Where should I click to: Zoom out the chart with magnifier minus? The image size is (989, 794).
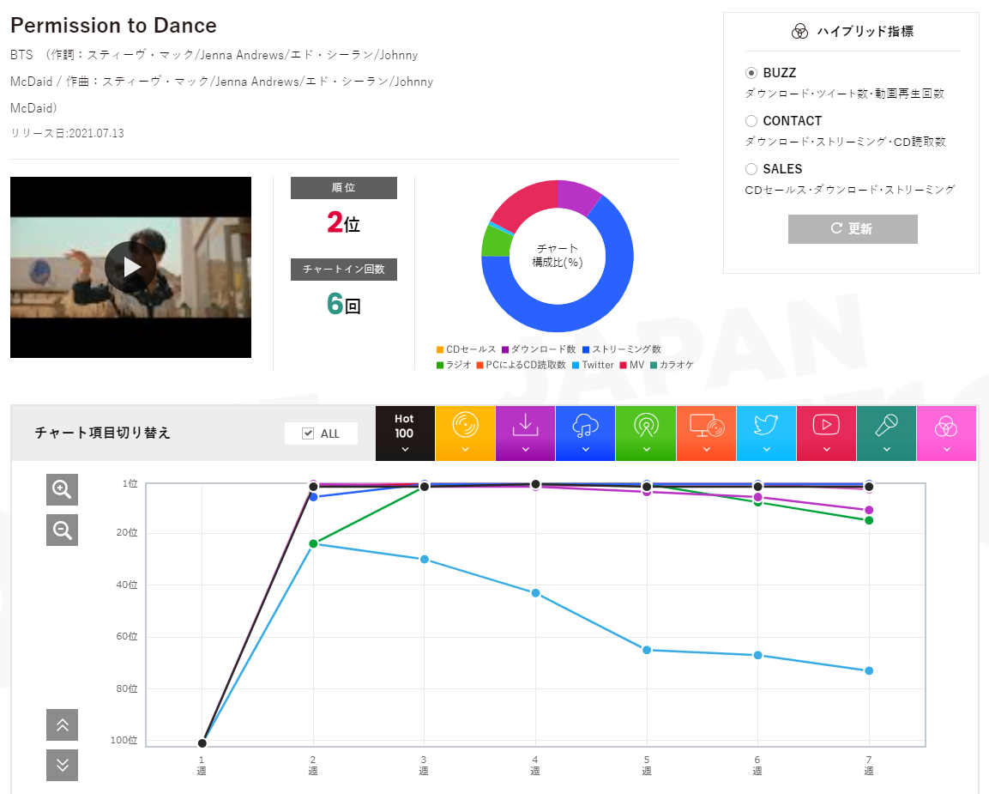pos(62,530)
